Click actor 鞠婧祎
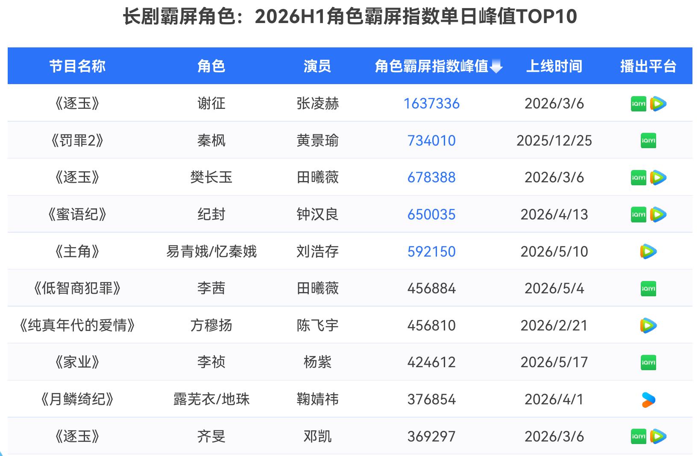The width and height of the screenshot is (698, 456). coord(317,400)
